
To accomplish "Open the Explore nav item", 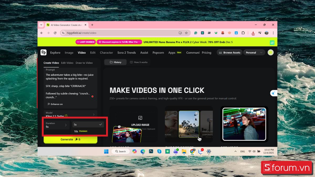I will tap(55, 52).
